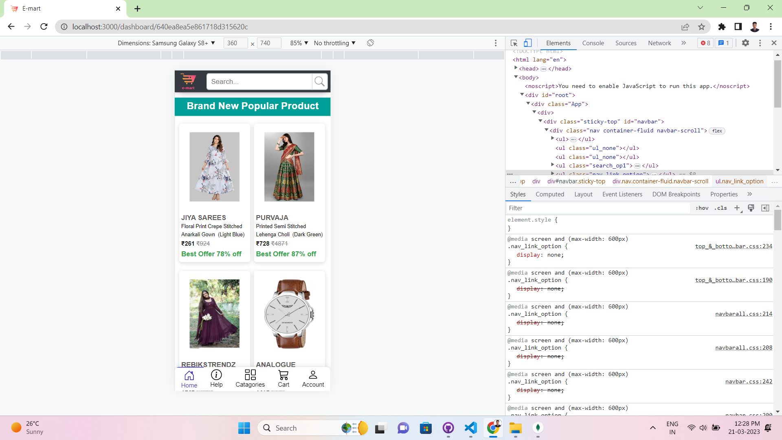Toggle print media rendering emulation
The width and height of the screenshot is (782, 440).
tap(751, 208)
